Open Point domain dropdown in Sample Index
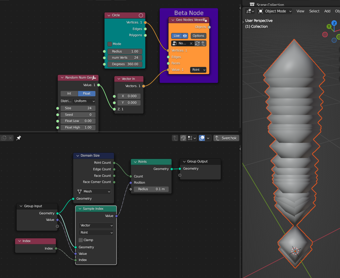Viewport: 340px width, 278px height. pos(96,233)
